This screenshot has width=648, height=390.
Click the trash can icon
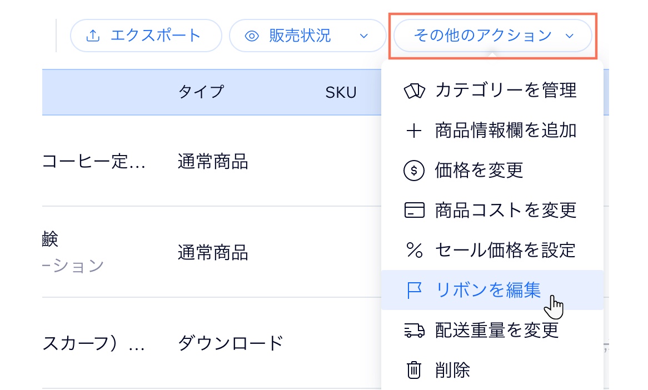414,370
